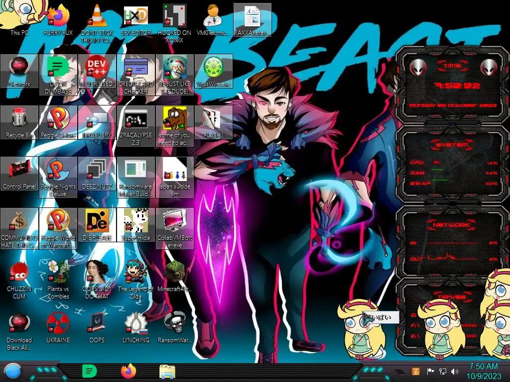This screenshot has height=382, width=510.
Task: Select the 2PACALYPSE 2.3 console icon
Action: [x=135, y=126]
